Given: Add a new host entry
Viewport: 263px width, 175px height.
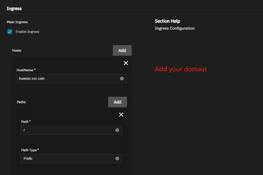Looking at the screenshot, I should pyautogui.click(x=122, y=50).
